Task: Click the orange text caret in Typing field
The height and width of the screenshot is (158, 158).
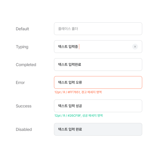Action: point(79,47)
